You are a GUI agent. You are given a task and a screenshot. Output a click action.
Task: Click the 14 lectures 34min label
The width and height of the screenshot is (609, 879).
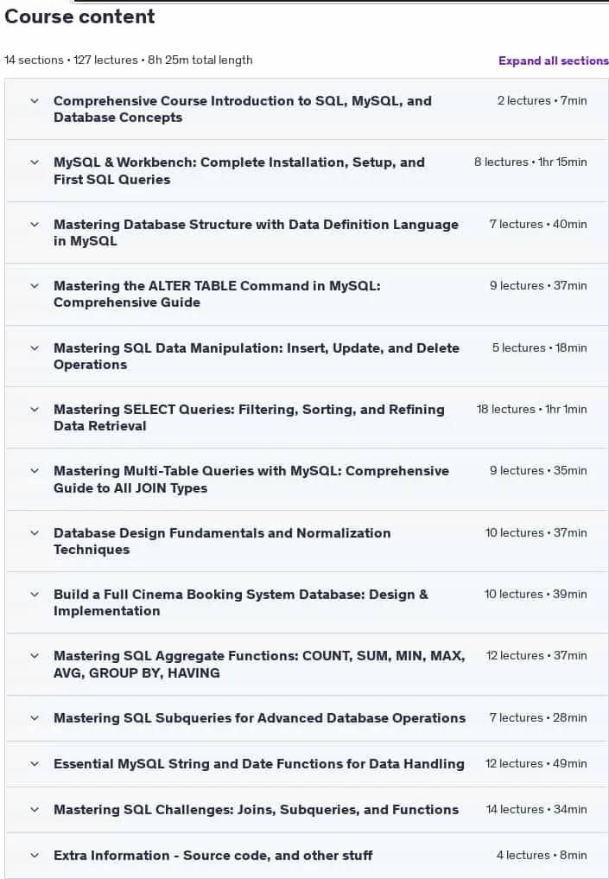[x=536, y=810]
